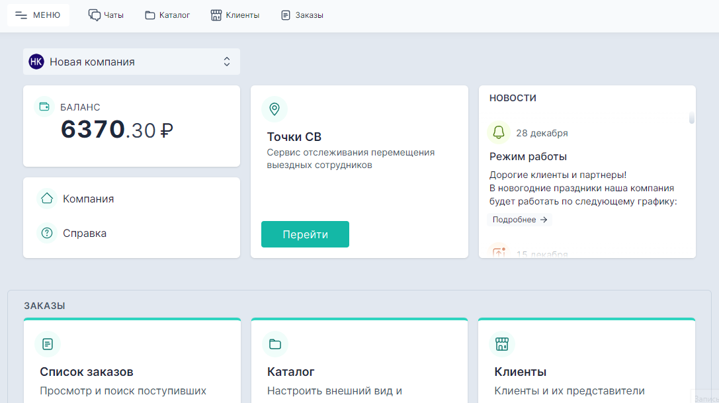Click the bell icon in the НОВОСТИ panel
Screen dimensions: 719x403
click(x=498, y=132)
